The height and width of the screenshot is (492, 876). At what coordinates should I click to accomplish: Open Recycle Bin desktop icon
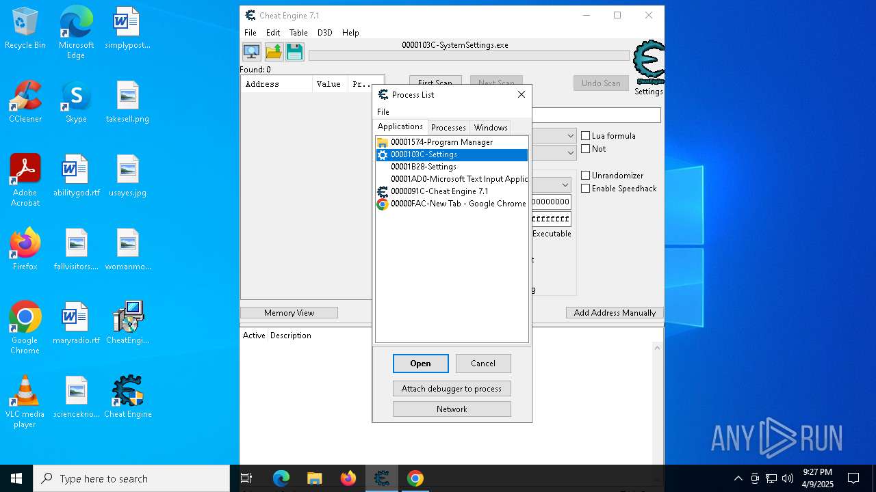point(25,28)
